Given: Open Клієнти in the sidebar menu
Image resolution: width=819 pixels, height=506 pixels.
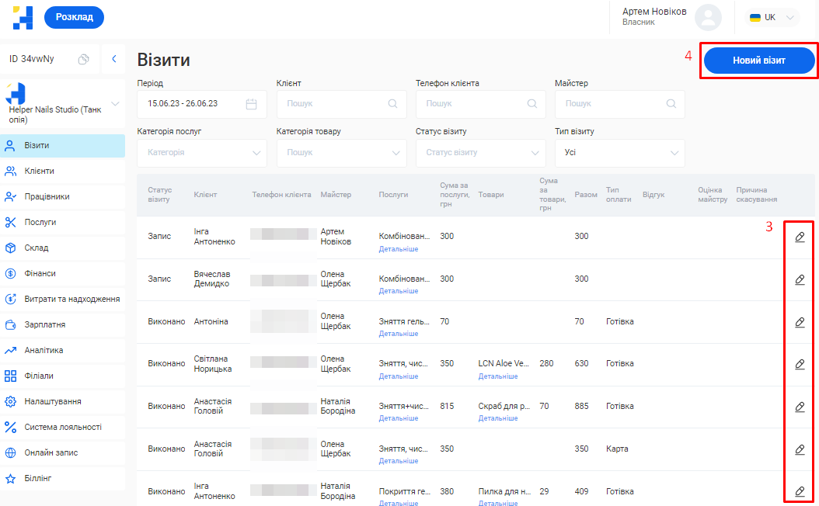Looking at the screenshot, I should [39, 171].
